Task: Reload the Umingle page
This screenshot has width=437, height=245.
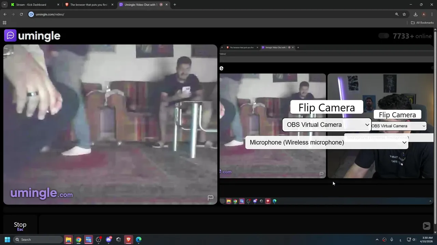Action: click(x=21, y=14)
